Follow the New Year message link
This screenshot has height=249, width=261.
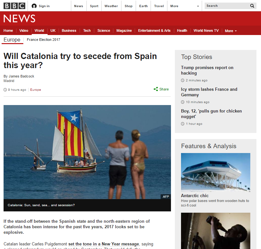(x=104, y=244)
